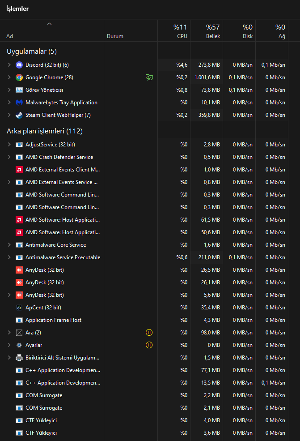Click the AnyDesk icon on the 26,5 MB row
The width and height of the screenshot is (300, 441).
click(19, 270)
